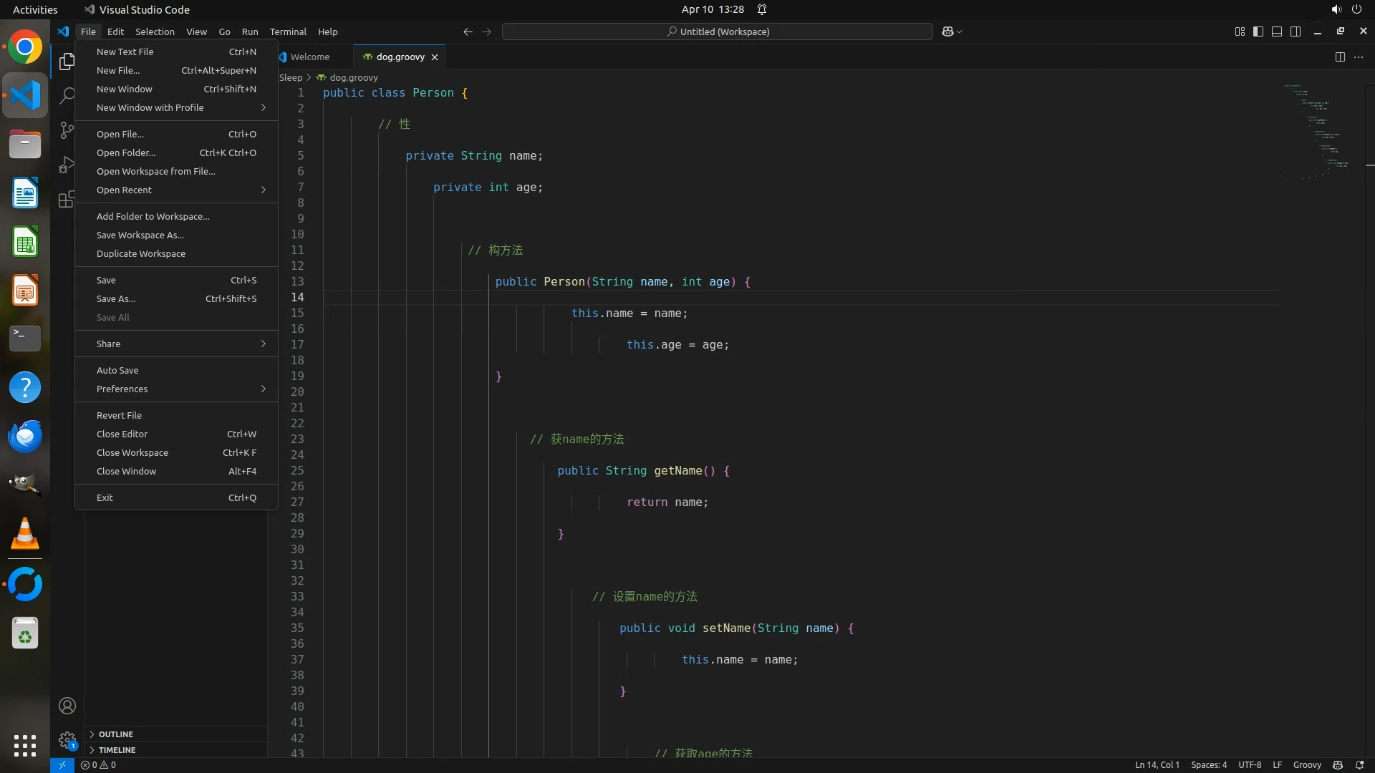Click the code minimap preview
1375x773 pixels.
[x=1316, y=129]
